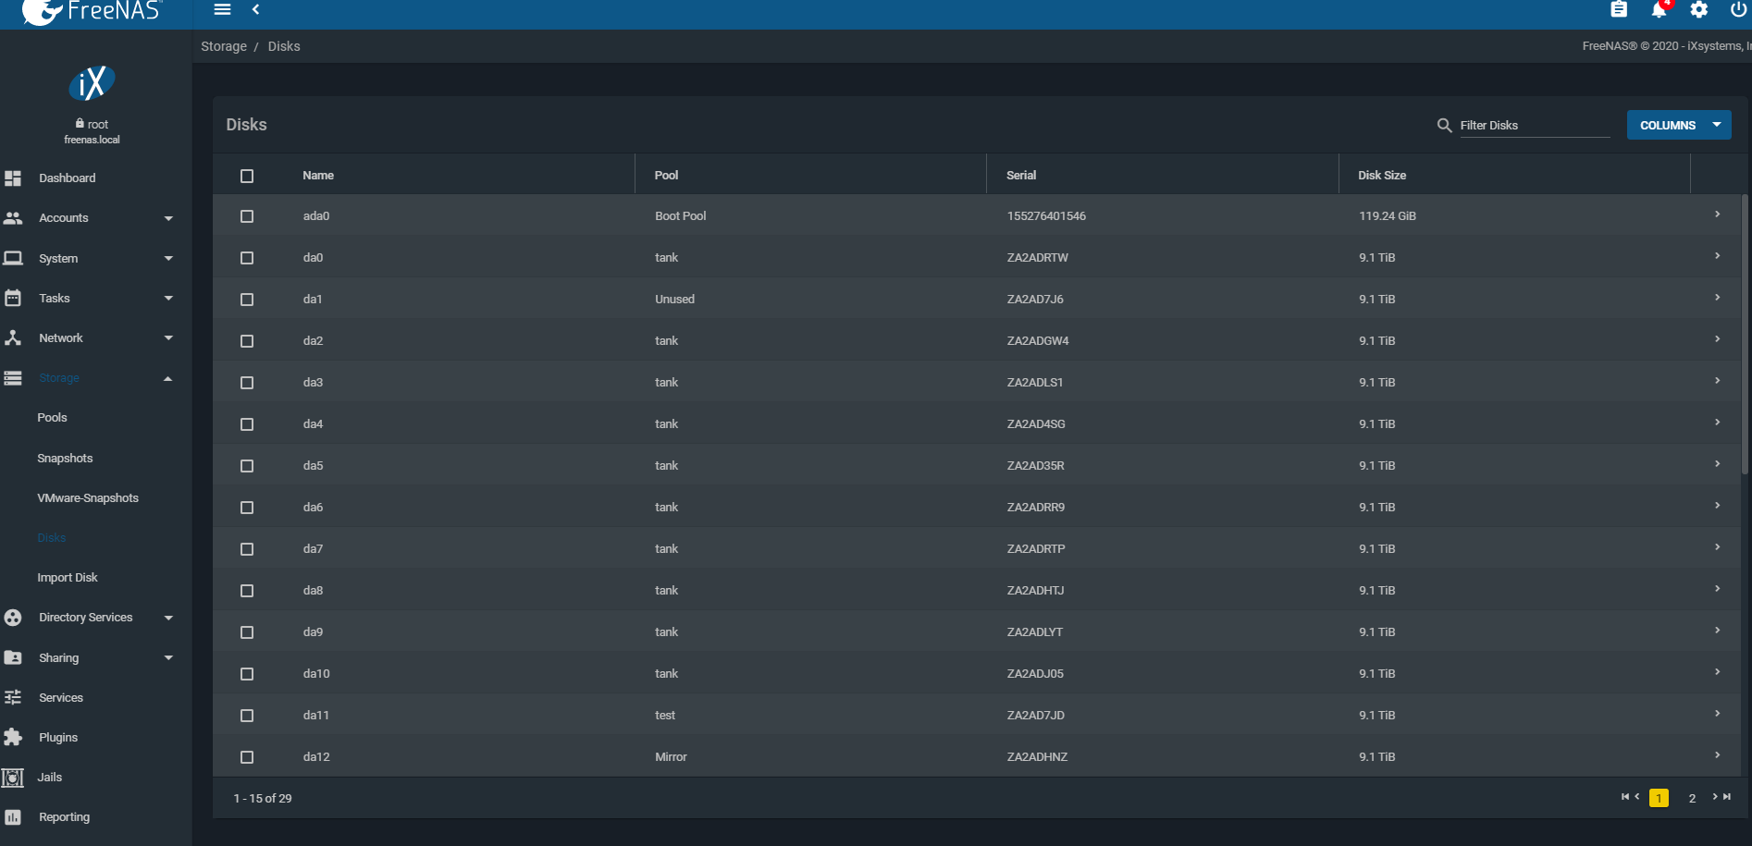The image size is (1752, 846).
Task: Click the hamburger menu icon in top bar
Action: point(222,9)
